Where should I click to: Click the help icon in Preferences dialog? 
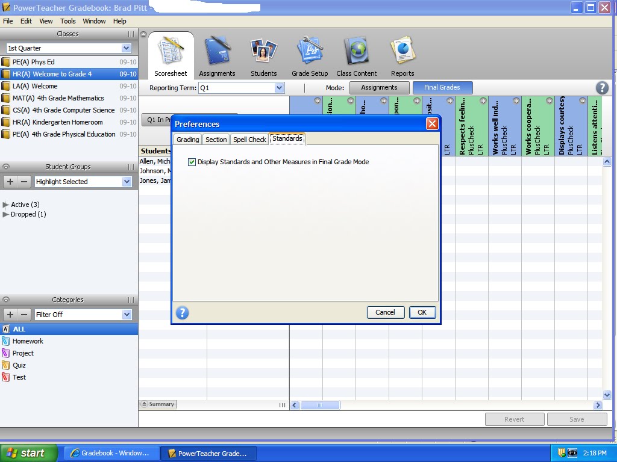click(x=182, y=313)
